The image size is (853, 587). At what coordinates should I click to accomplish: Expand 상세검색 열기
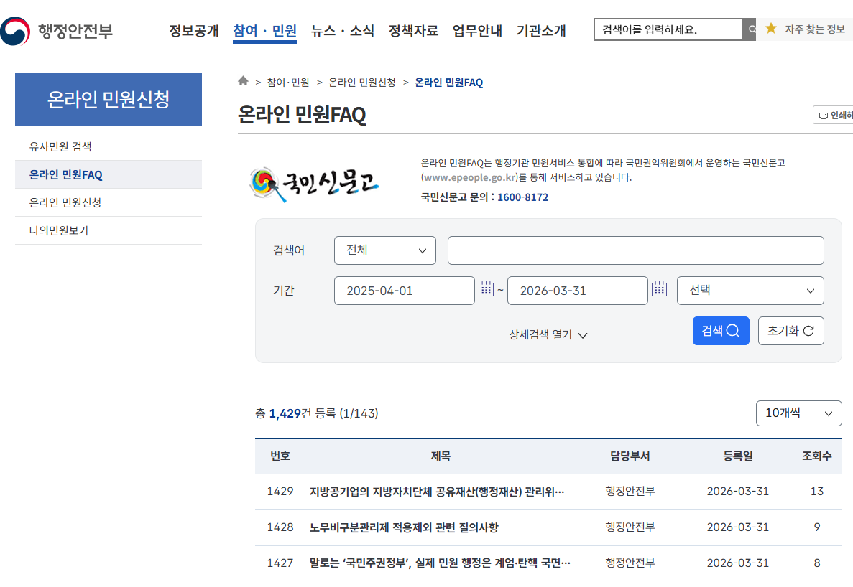(x=548, y=334)
